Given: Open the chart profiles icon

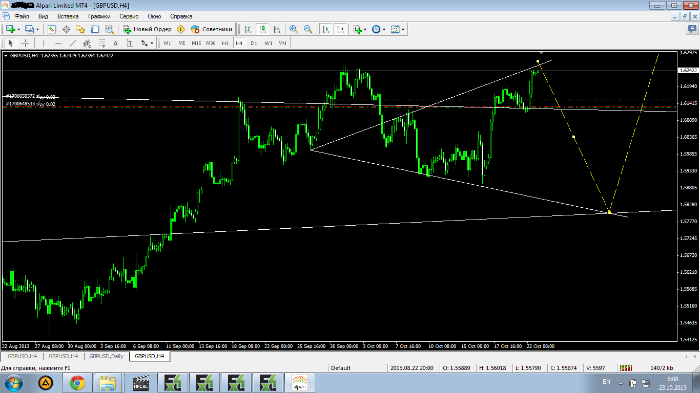Looking at the screenshot, I should click(29, 29).
